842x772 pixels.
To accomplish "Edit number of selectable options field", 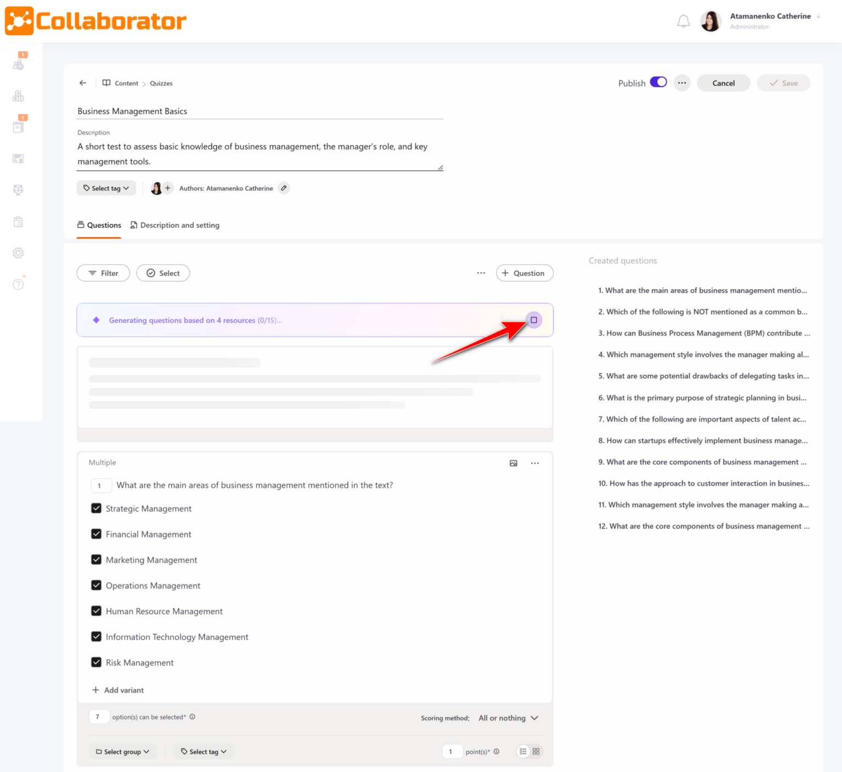I will tap(99, 717).
